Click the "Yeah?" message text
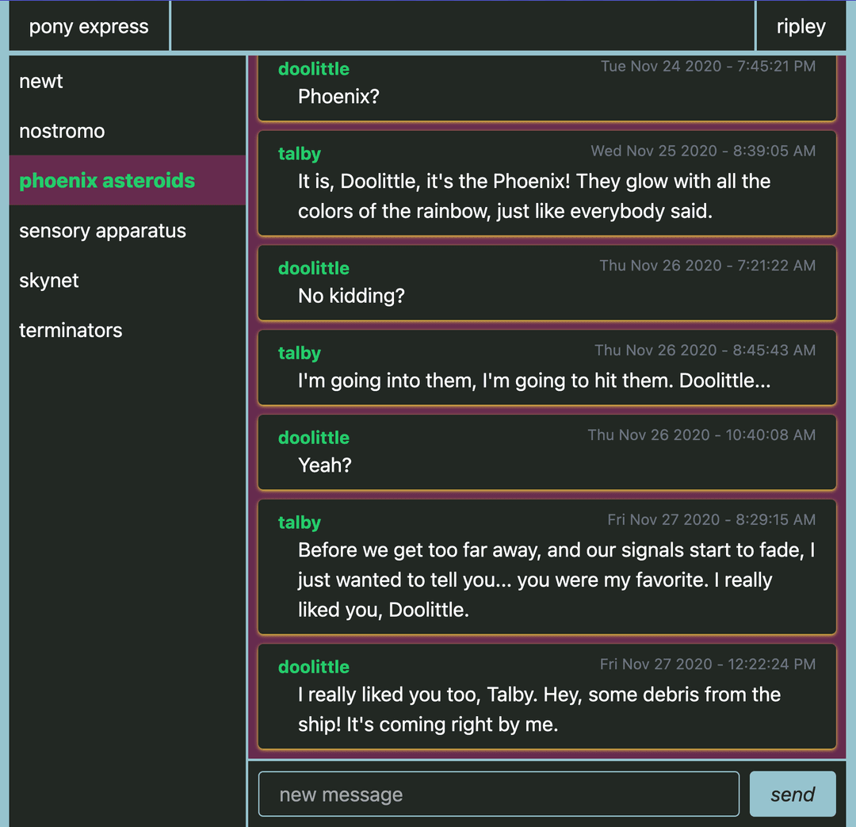The image size is (856, 827). pyautogui.click(x=325, y=465)
